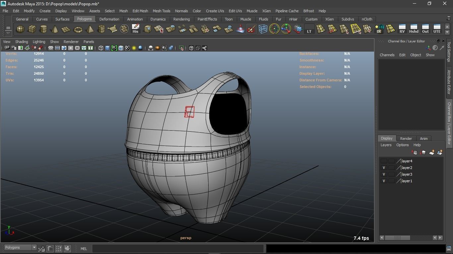
Task: Open the Hshd Hypershade shelf button
Action: (414, 29)
